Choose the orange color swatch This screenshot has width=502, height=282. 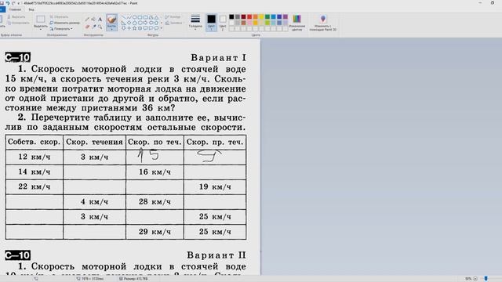point(255,17)
